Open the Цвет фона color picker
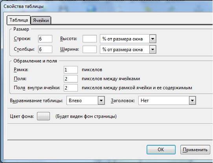Viewport: 213px width, 163px height. point(44,116)
